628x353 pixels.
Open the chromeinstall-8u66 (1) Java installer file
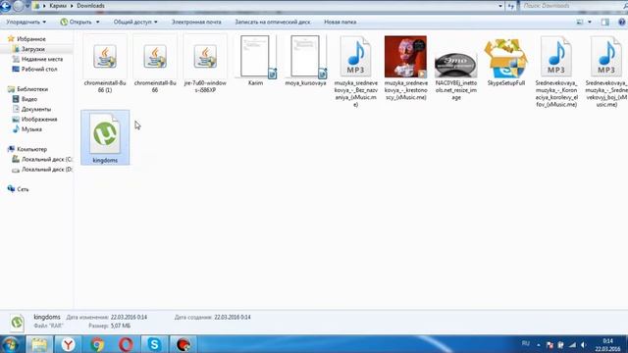(105, 64)
